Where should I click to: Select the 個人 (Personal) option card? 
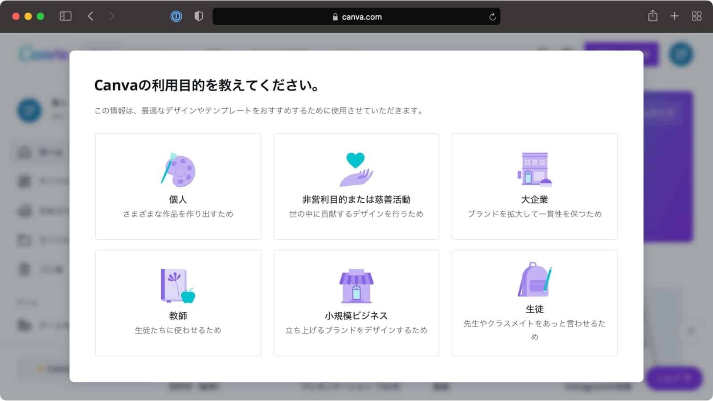pyautogui.click(x=178, y=186)
